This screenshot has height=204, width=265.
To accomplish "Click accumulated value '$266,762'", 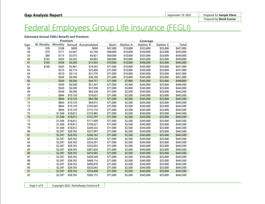I will [x=92, y=135].
